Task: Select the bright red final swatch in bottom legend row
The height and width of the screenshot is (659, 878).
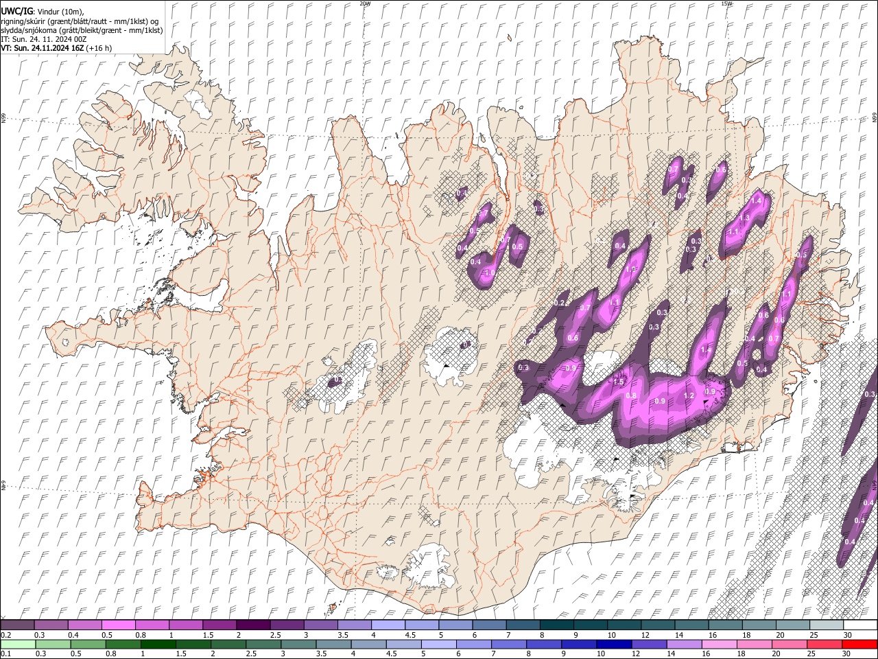Action: (859, 644)
